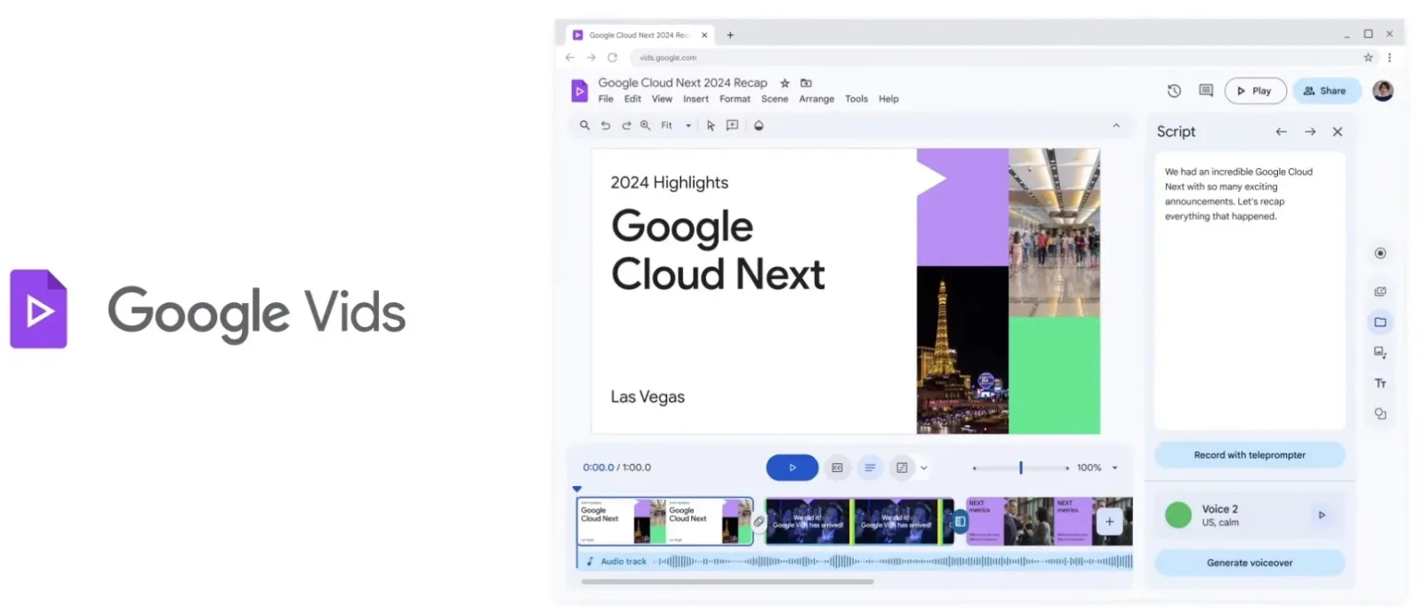Screen dimensions: 1423x608
Task: Toggle closed captions in timeline controls
Action: pos(837,468)
